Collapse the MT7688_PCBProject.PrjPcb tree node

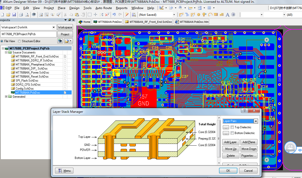click(3, 48)
